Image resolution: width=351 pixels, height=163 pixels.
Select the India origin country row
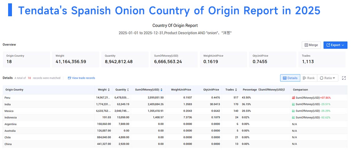(175, 104)
